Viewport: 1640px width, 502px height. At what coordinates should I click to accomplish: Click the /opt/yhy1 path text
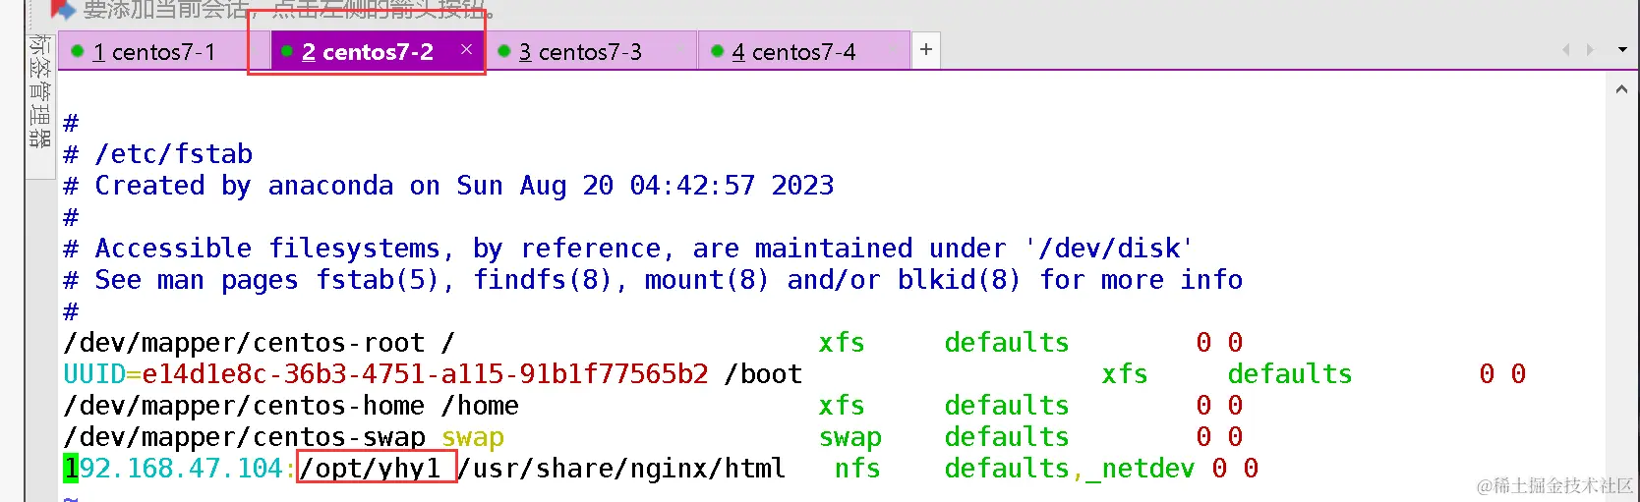coord(370,469)
